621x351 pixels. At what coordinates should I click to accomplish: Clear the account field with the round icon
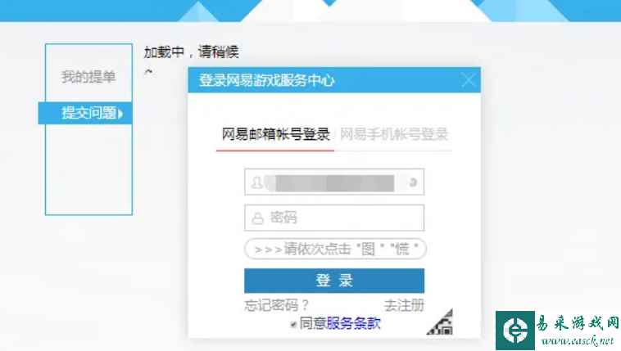coord(413,182)
